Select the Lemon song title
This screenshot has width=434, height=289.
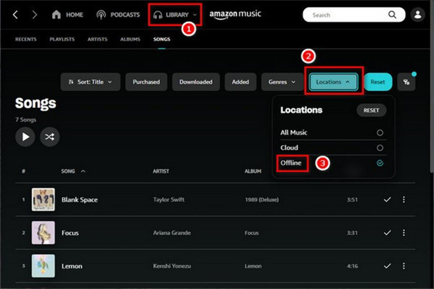[71, 266]
